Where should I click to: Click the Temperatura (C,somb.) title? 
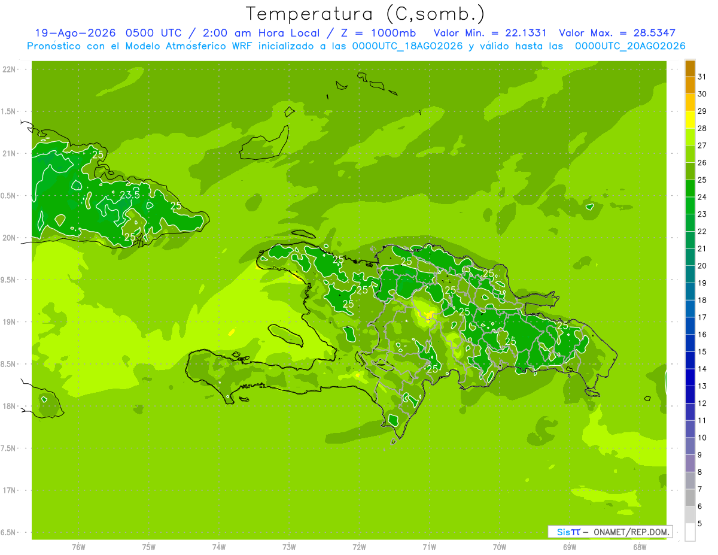pyautogui.click(x=366, y=13)
